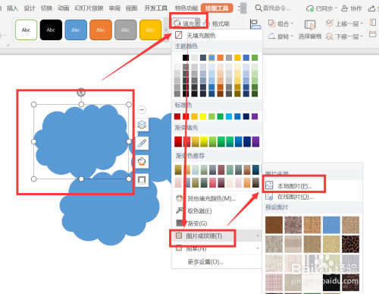Click the Align icon in the ribbon
This screenshot has height=294, width=379.
point(255,24)
